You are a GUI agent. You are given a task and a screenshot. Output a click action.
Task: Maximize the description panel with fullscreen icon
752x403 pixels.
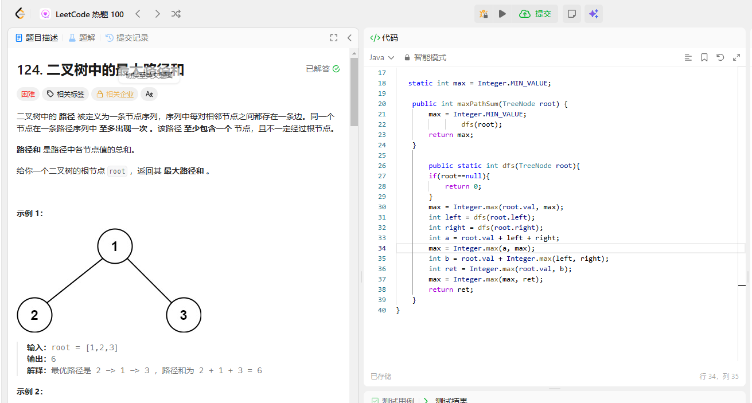pos(334,38)
